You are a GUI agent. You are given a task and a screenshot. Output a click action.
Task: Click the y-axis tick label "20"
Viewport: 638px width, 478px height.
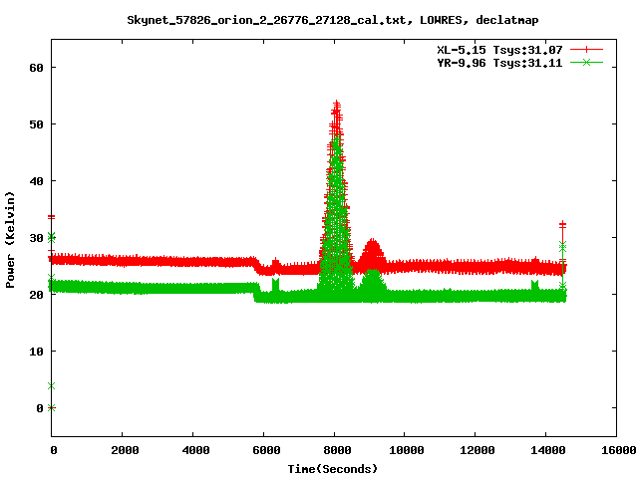[36, 295]
